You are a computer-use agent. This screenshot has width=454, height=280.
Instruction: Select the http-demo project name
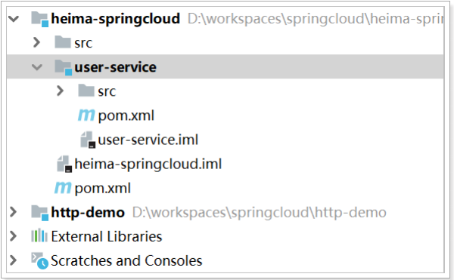pos(88,213)
